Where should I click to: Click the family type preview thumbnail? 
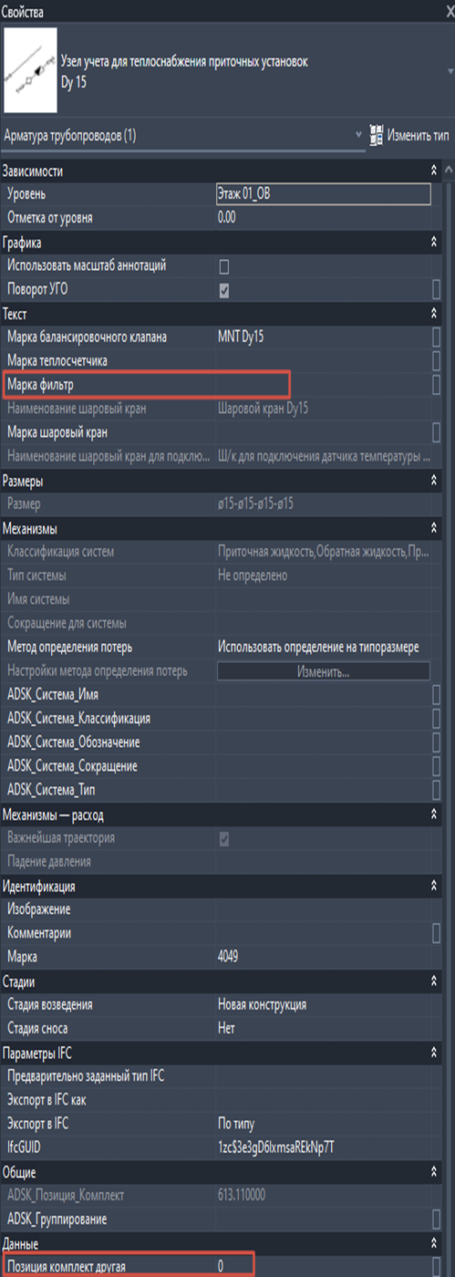29,72
